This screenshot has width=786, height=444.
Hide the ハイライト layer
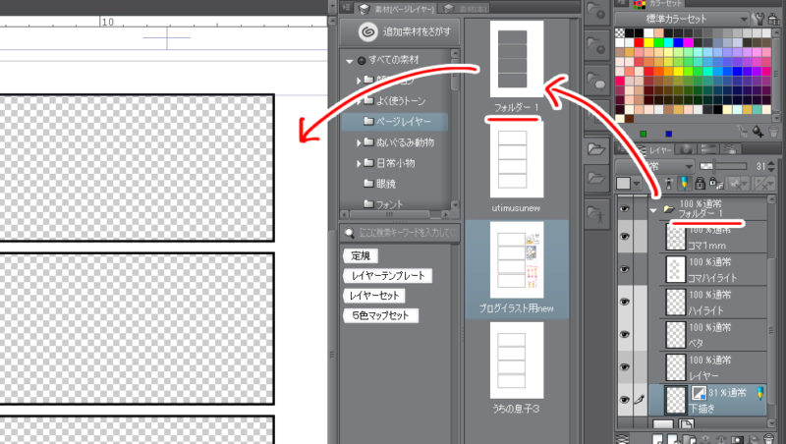[x=624, y=302]
